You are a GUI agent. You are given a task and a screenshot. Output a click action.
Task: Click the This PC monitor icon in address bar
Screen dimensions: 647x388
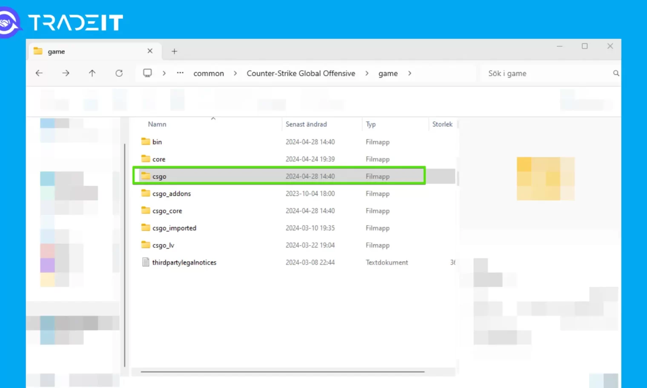147,73
